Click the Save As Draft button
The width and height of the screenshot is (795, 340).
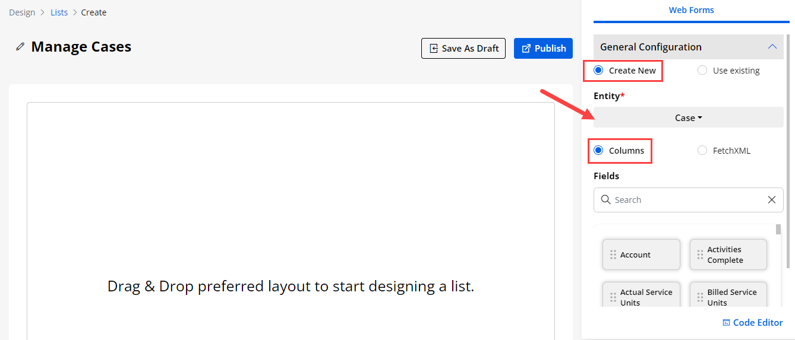pyautogui.click(x=463, y=49)
